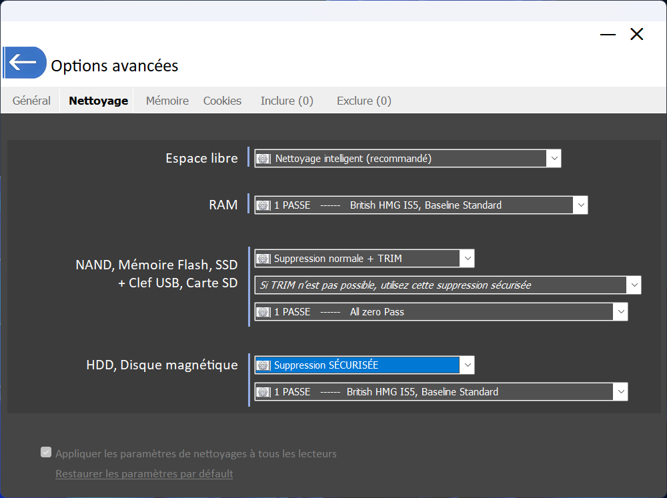Click Restaurer les paramètres par défaut link

(144, 474)
